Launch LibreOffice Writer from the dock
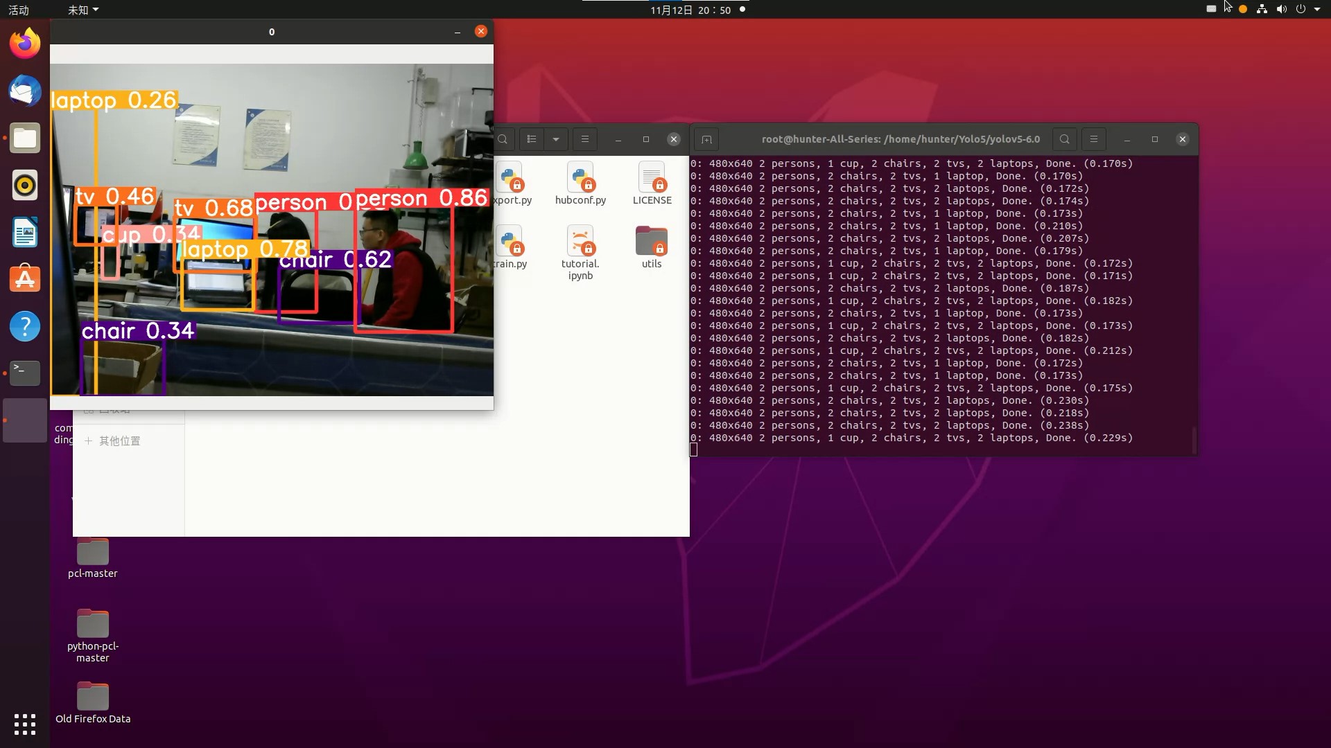 pos(25,232)
